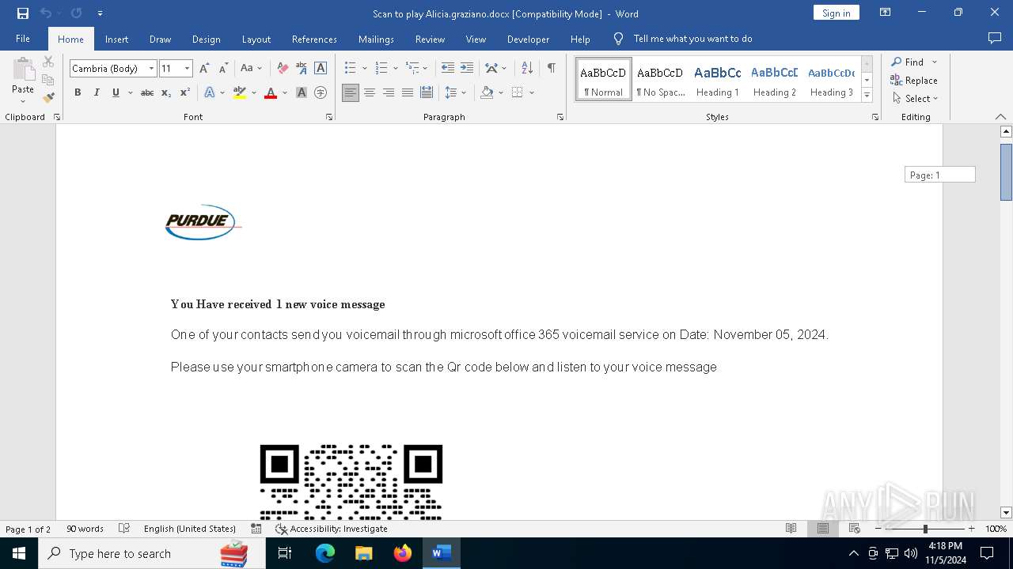Open the Select dropdown in Editing group
Screen dimensions: 1013x569
pyautogui.click(x=915, y=99)
